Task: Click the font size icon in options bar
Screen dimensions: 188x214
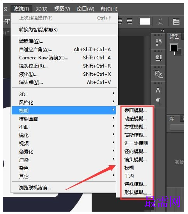Action: [6, 22]
